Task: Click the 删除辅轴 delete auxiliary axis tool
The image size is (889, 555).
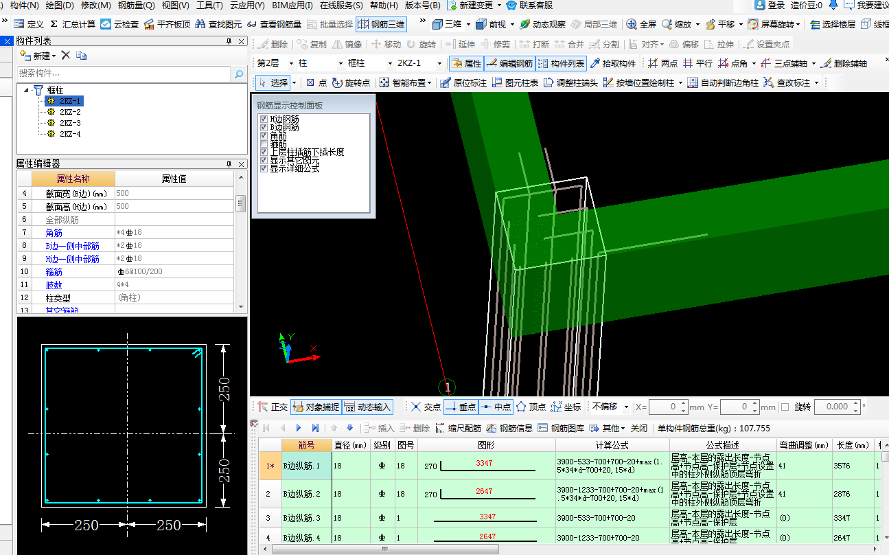Action: pyautogui.click(x=843, y=63)
